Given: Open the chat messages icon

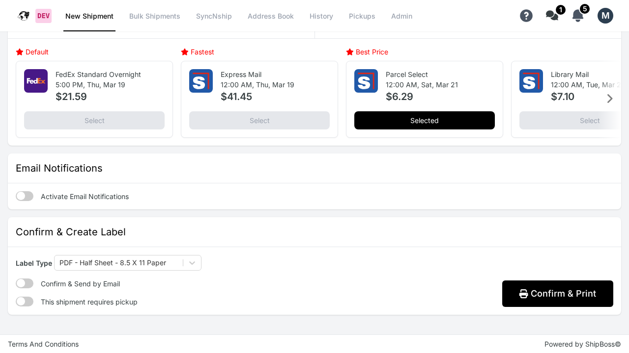Looking at the screenshot, I should click(x=550, y=15).
